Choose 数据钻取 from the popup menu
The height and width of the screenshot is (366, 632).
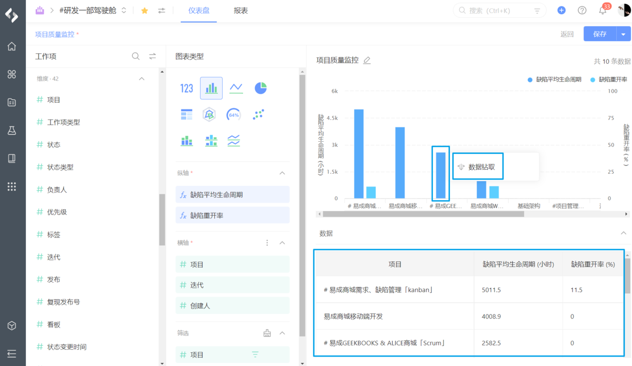click(478, 166)
